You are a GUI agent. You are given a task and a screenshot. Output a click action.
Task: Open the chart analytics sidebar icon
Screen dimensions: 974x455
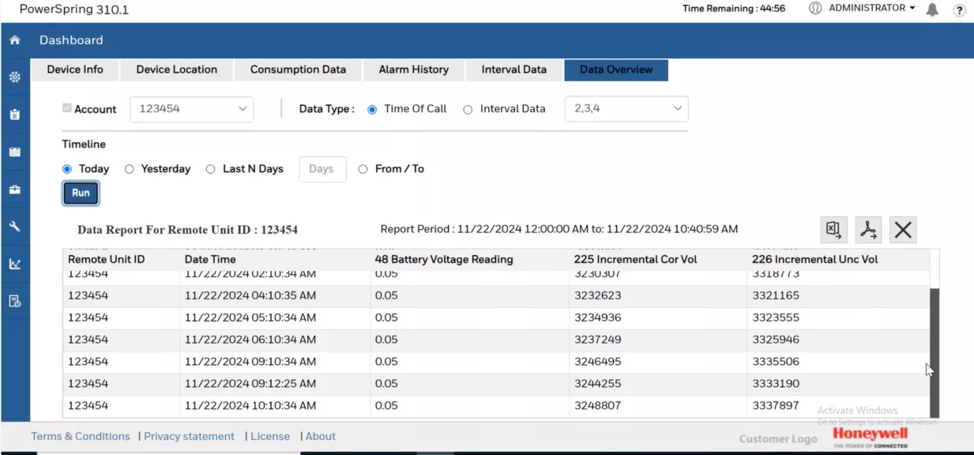[x=15, y=264]
